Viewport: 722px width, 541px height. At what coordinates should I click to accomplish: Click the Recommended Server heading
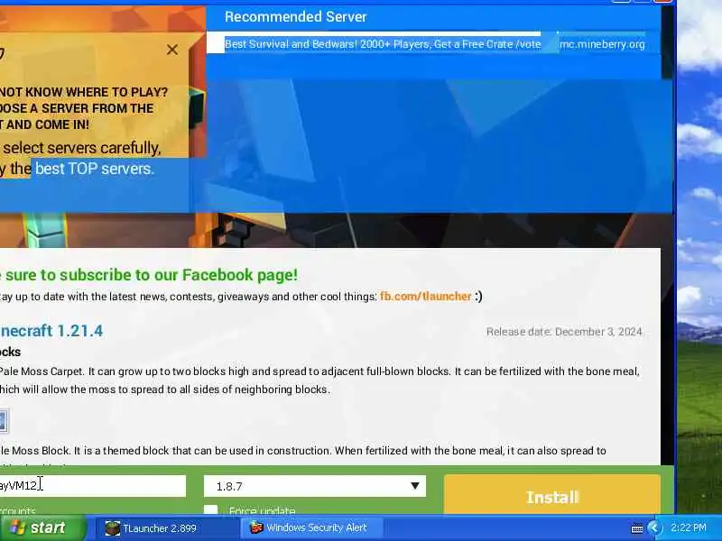click(x=296, y=17)
